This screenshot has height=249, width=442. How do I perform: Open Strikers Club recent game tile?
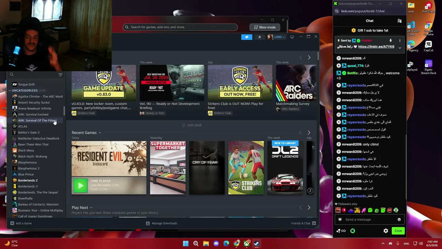tap(246, 168)
